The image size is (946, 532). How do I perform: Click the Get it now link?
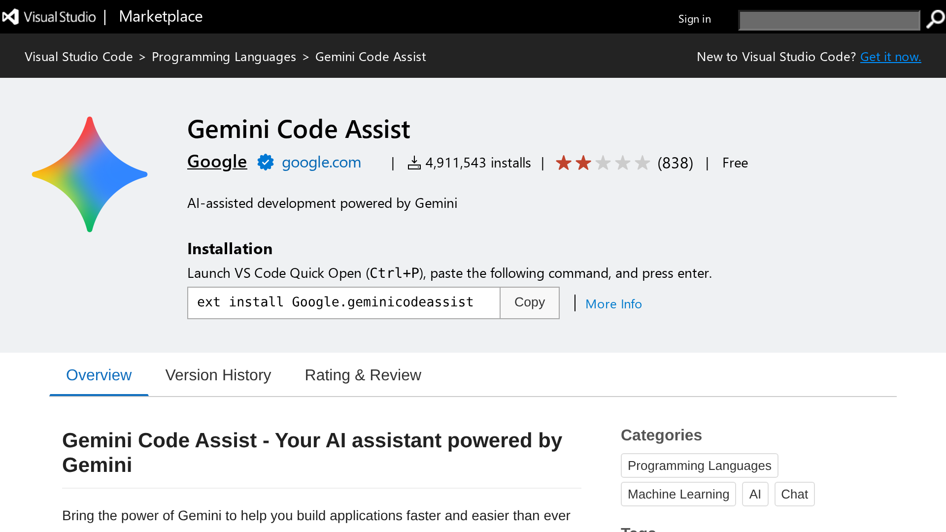pyautogui.click(x=890, y=57)
